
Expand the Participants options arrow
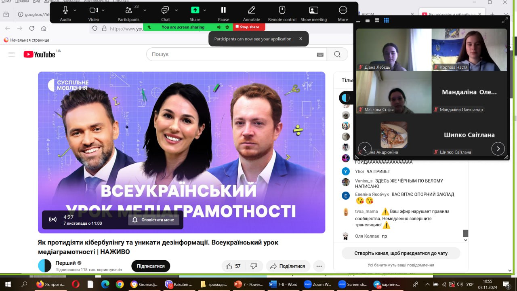(145, 10)
